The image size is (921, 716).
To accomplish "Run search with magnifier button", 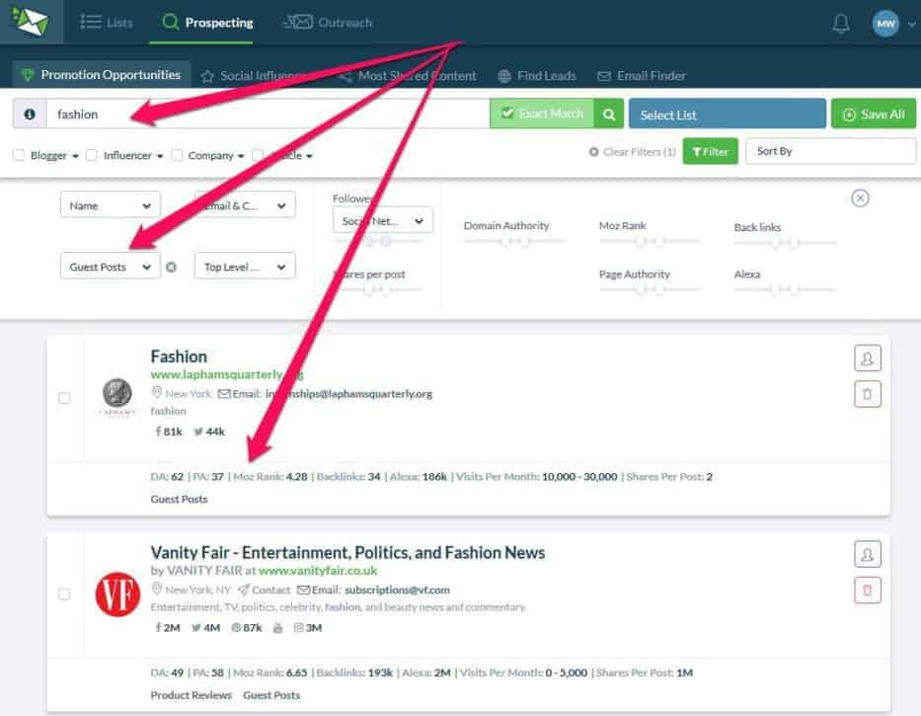I will click(608, 114).
